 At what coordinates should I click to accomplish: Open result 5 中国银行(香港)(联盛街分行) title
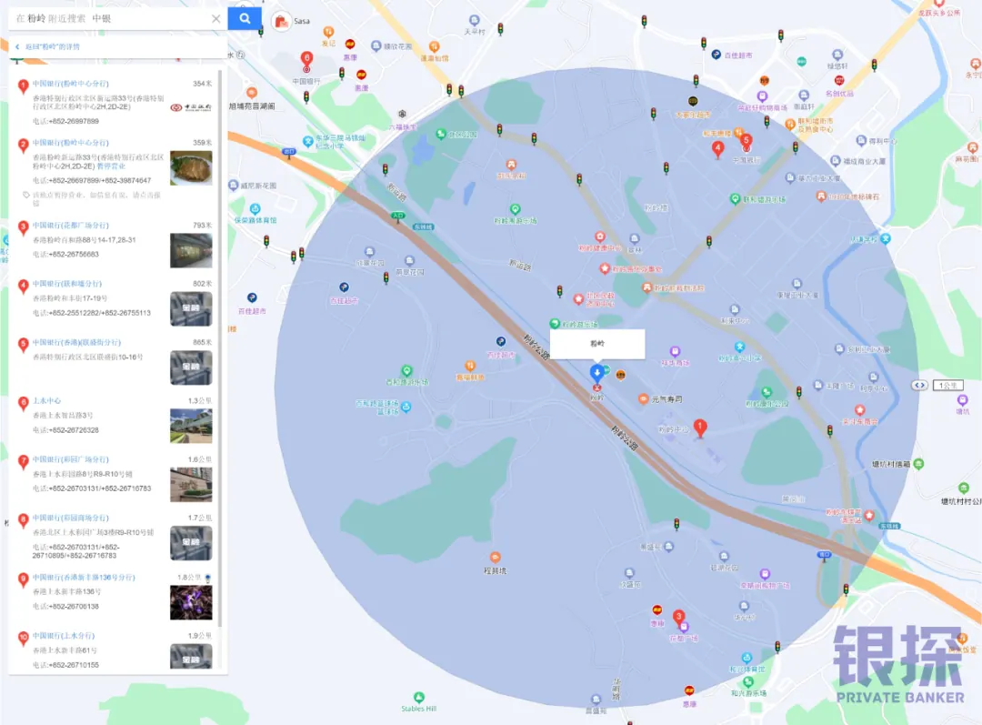77,343
